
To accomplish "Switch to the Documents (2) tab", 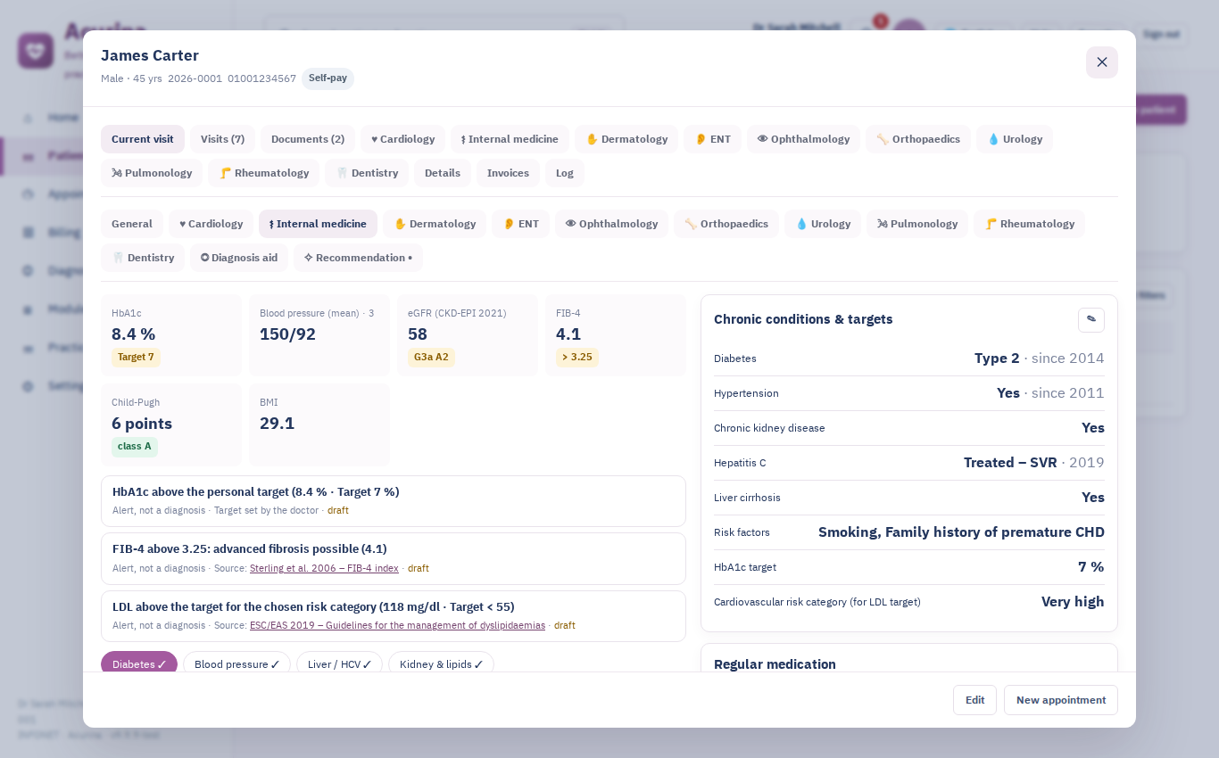I will (x=308, y=139).
